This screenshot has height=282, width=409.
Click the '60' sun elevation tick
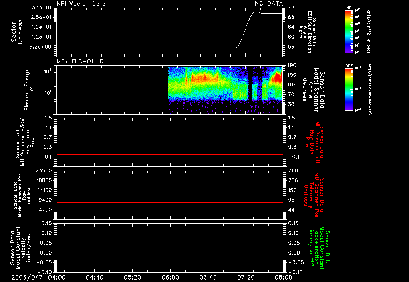pos(291,37)
